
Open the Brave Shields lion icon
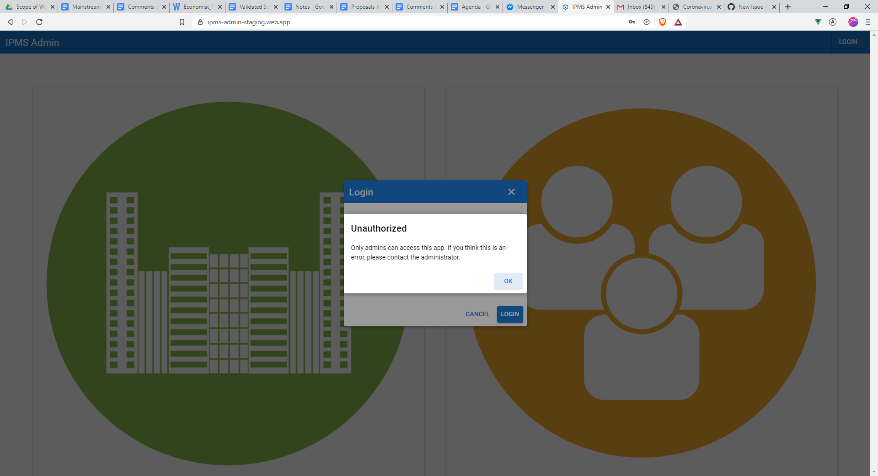pyautogui.click(x=663, y=22)
